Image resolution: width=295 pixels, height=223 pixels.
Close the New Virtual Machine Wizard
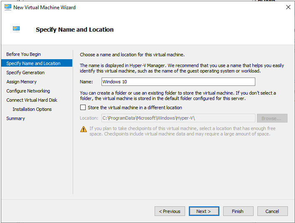coord(288,7)
